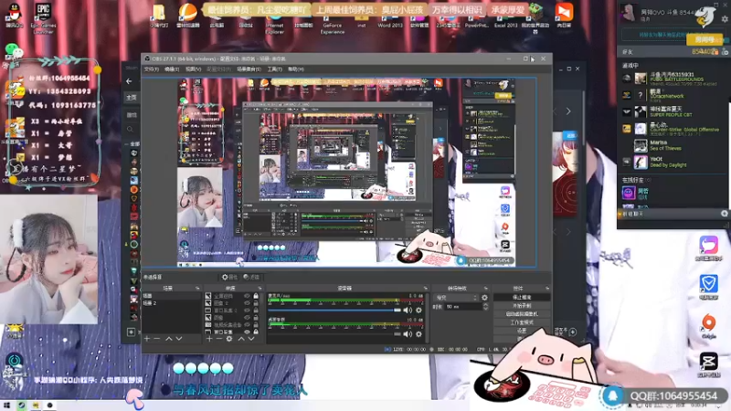Open Word 2013 desktop shortcut
Screen dimensions: 731x411
pos(390,21)
